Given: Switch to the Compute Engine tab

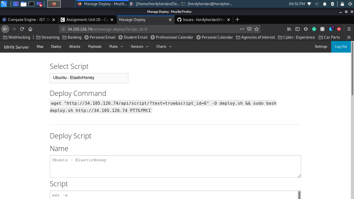Looking at the screenshot, I should (x=29, y=20).
